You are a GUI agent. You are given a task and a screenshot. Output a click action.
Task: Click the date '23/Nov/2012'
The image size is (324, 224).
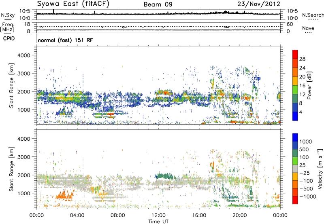pyautogui.click(x=259, y=4)
